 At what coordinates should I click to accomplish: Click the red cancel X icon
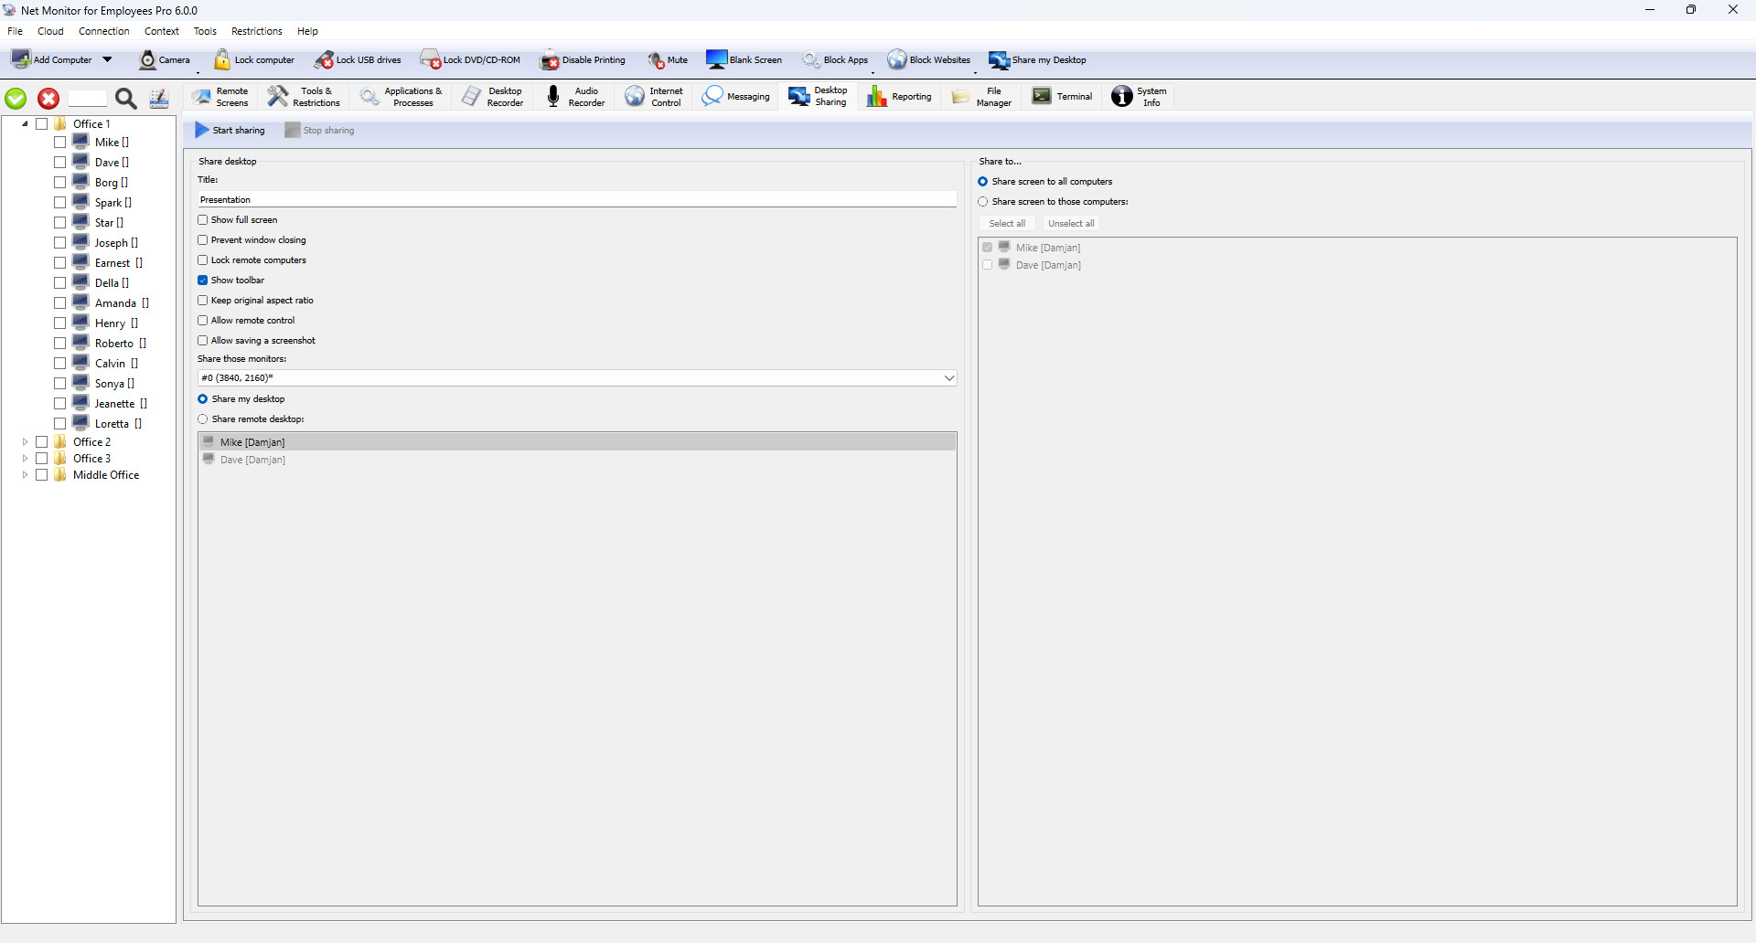coord(48,99)
